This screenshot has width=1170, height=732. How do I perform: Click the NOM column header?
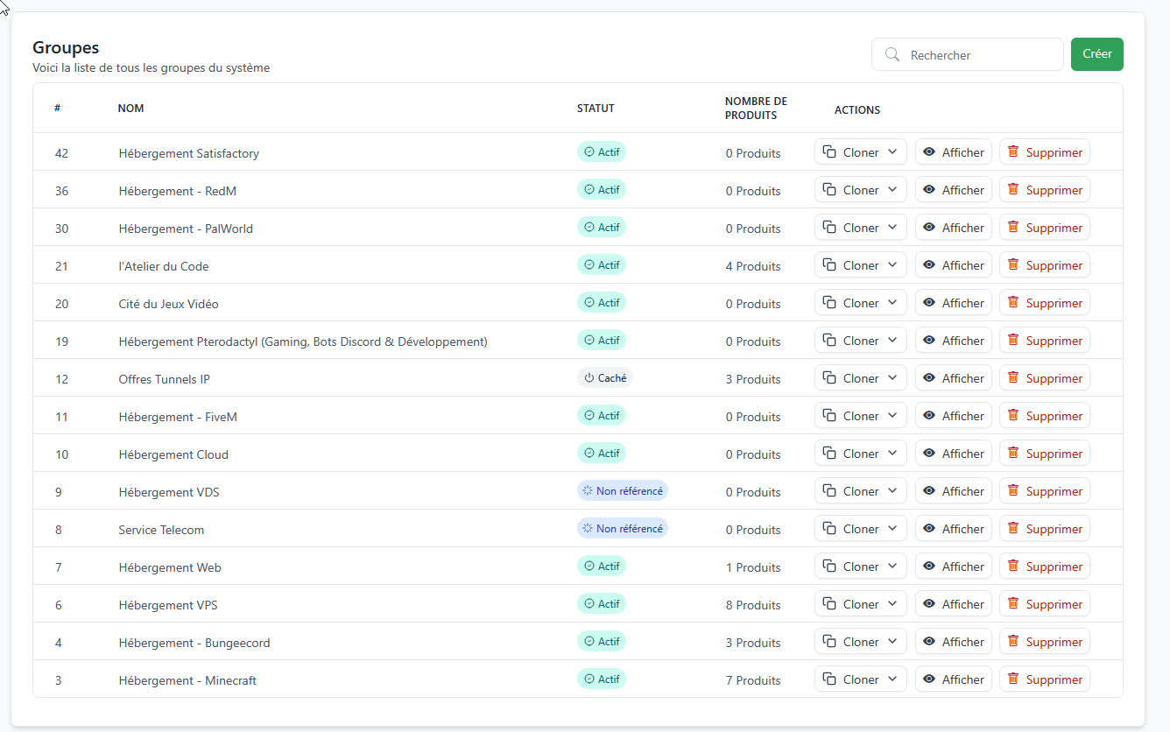pyautogui.click(x=131, y=109)
